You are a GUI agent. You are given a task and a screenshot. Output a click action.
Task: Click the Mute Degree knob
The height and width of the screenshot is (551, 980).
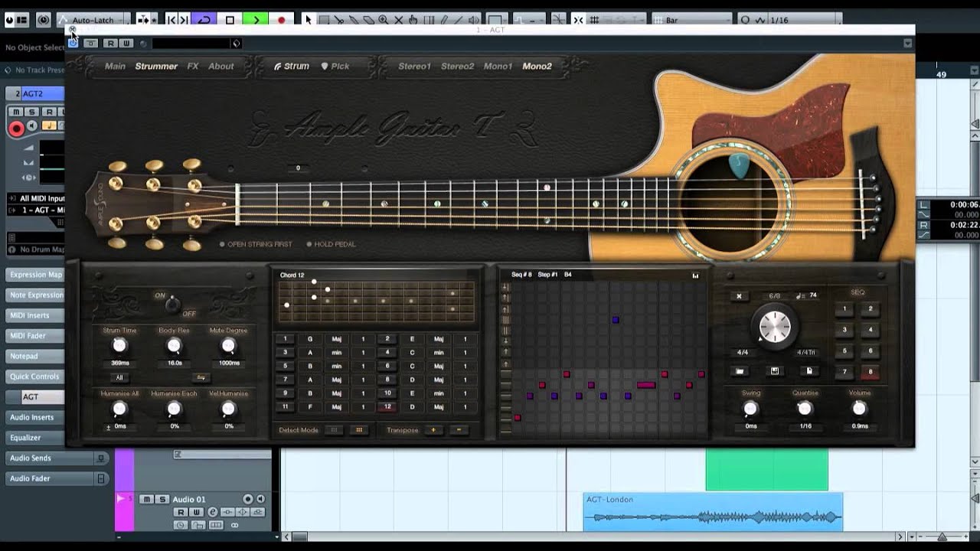228,346
